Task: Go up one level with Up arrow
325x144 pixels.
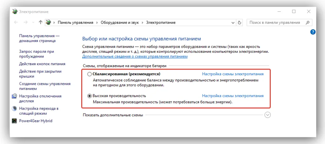Action: (x=40, y=22)
